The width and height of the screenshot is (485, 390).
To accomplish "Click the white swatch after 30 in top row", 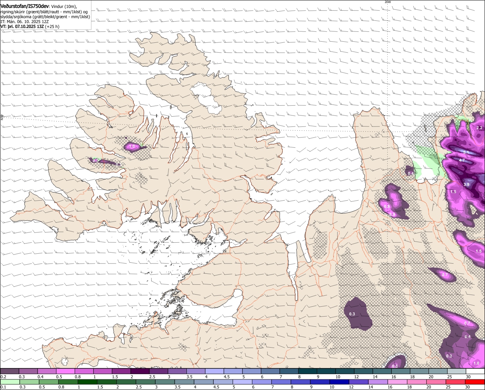I will pyautogui.click(x=476, y=371).
